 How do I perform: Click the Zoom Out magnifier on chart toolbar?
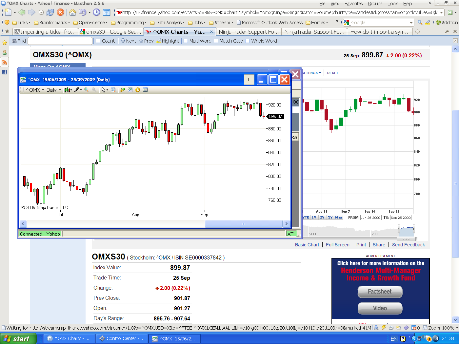tap(94, 90)
